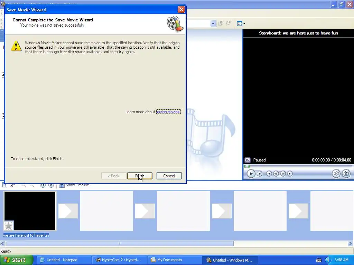Click the Finish button in the wizard
Image resolution: width=354 pixels, height=265 pixels.
[x=140, y=176]
